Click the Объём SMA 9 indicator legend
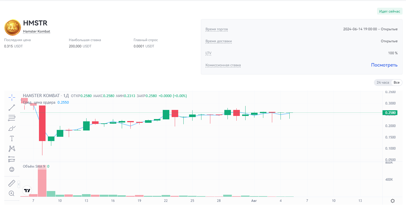The width and height of the screenshot is (406, 211). [x=34, y=166]
